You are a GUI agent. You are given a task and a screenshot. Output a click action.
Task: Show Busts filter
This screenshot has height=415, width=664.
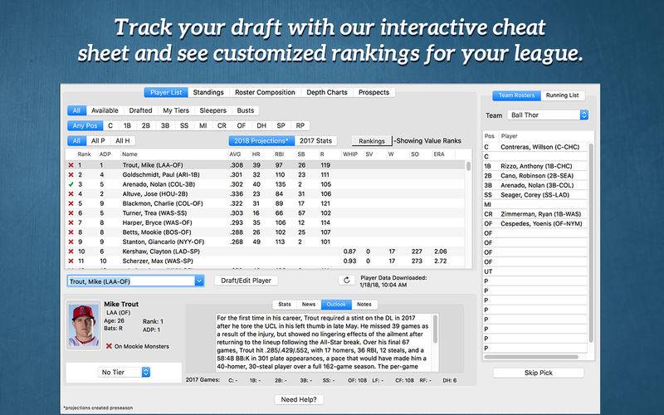point(246,110)
